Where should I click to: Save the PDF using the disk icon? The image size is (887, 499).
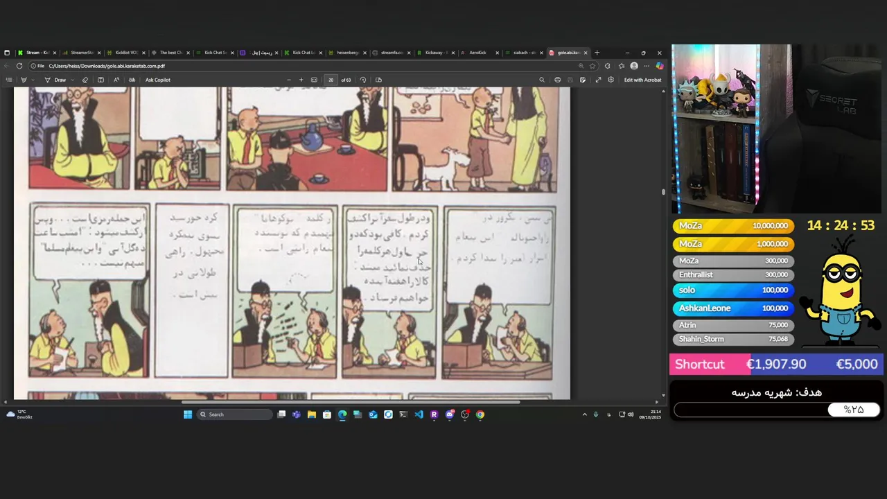pos(570,80)
